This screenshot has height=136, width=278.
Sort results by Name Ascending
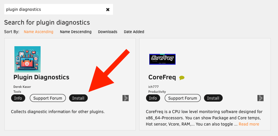click(x=39, y=32)
